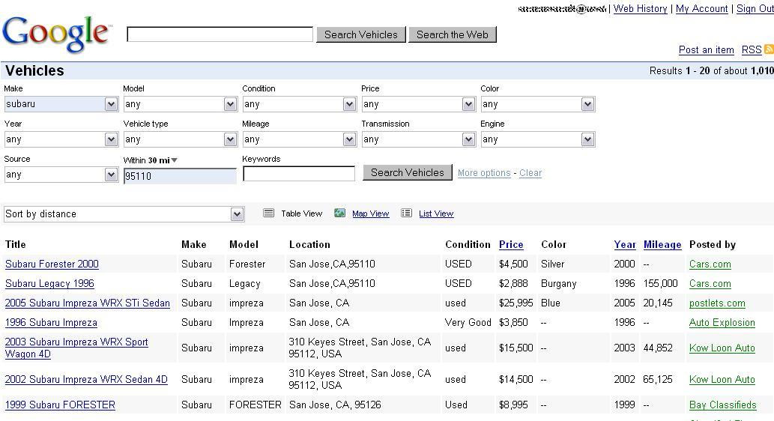This screenshot has width=774, height=421.
Task: Click the postlets.com link
Action: 717,303
